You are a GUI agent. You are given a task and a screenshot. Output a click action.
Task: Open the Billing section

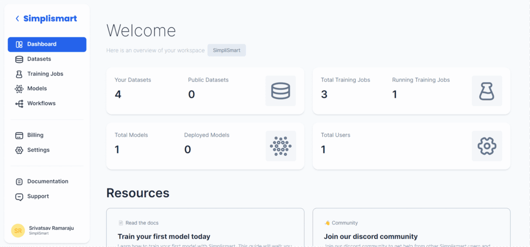coord(47,135)
